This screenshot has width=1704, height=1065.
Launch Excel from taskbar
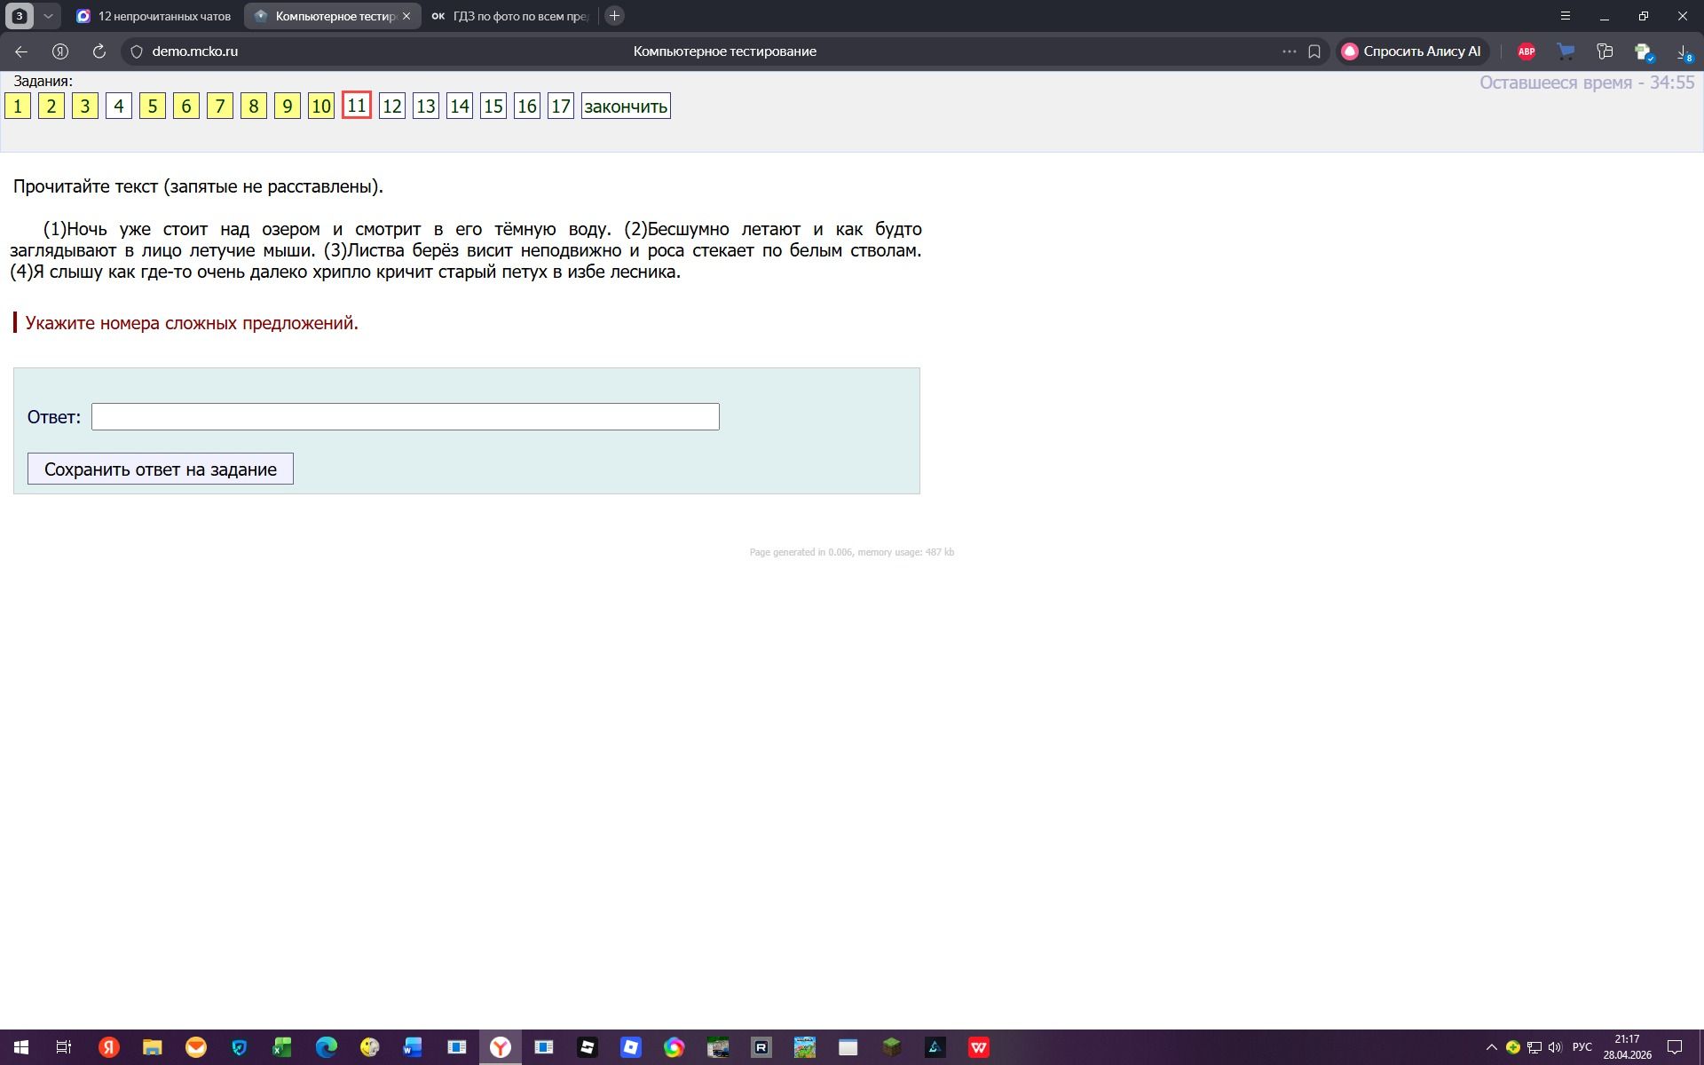point(282,1047)
